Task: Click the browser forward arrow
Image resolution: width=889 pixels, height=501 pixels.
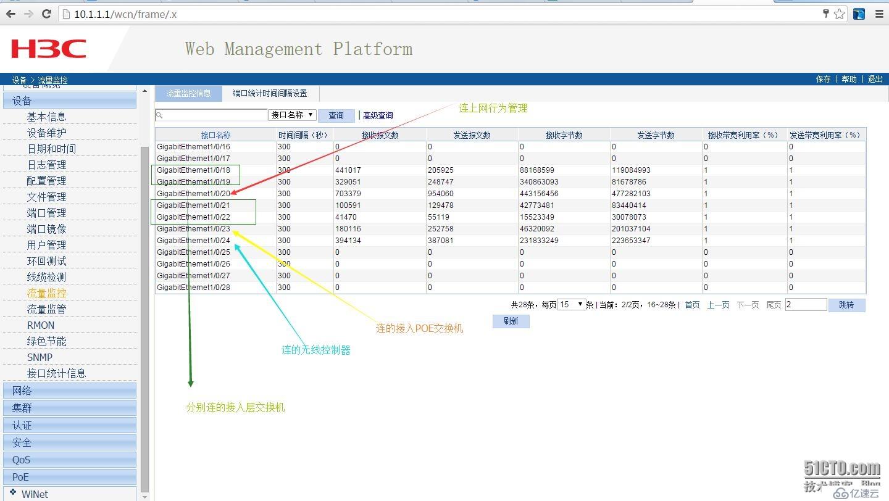Action: click(28, 14)
